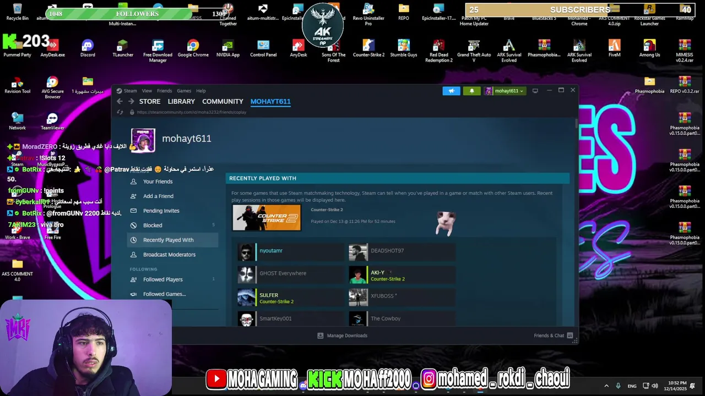Open Friends & Chat in Steam footer

553,335
